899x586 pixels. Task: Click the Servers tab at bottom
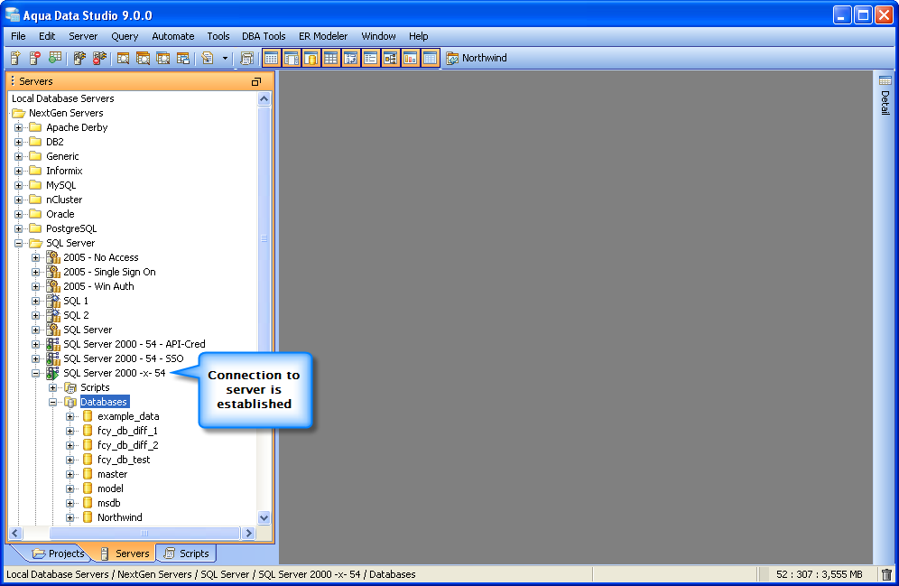coord(125,553)
